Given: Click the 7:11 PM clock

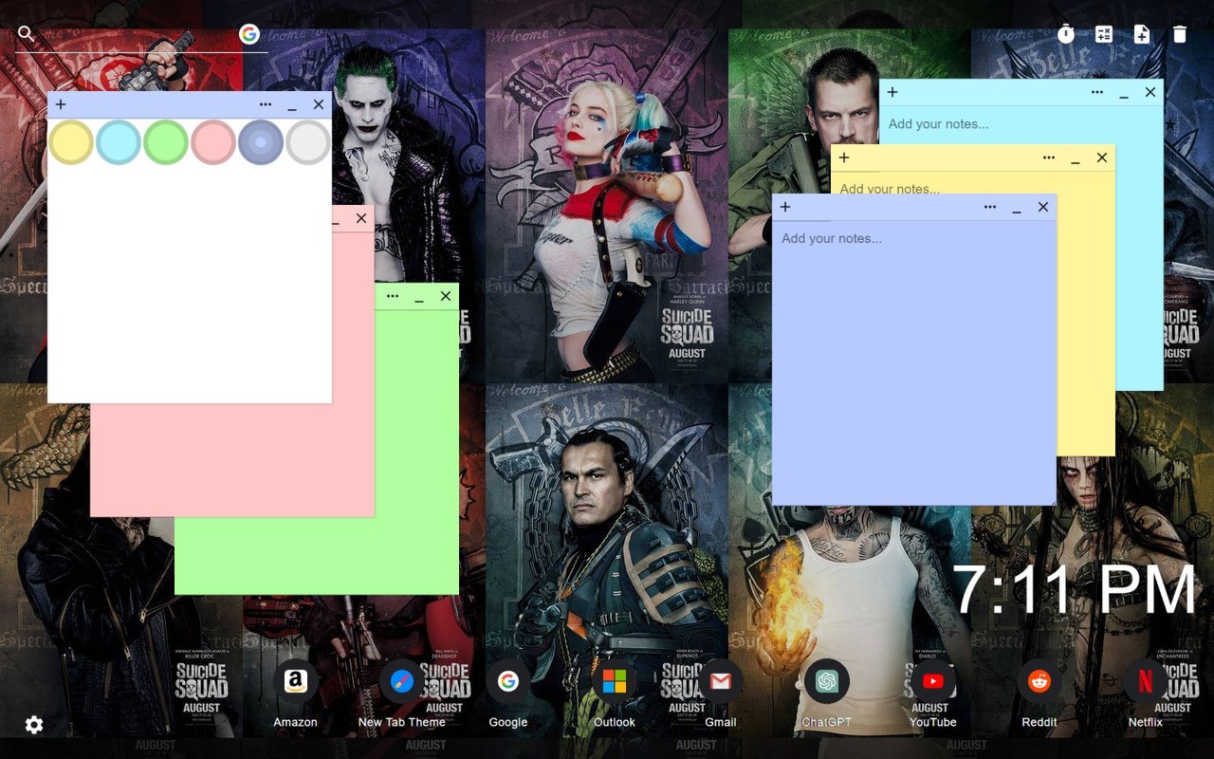Looking at the screenshot, I should (1074, 590).
